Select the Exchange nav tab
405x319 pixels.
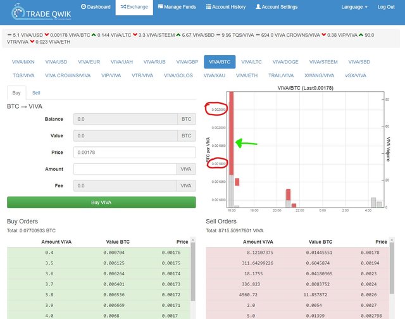134,7
